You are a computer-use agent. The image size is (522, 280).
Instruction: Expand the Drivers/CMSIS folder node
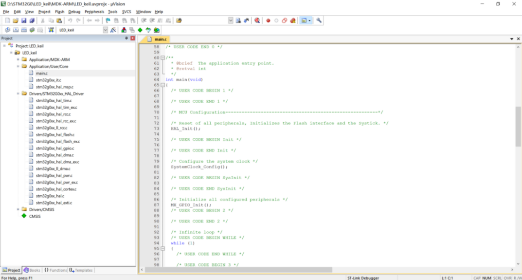pyautogui.click(x=18, y=209)
